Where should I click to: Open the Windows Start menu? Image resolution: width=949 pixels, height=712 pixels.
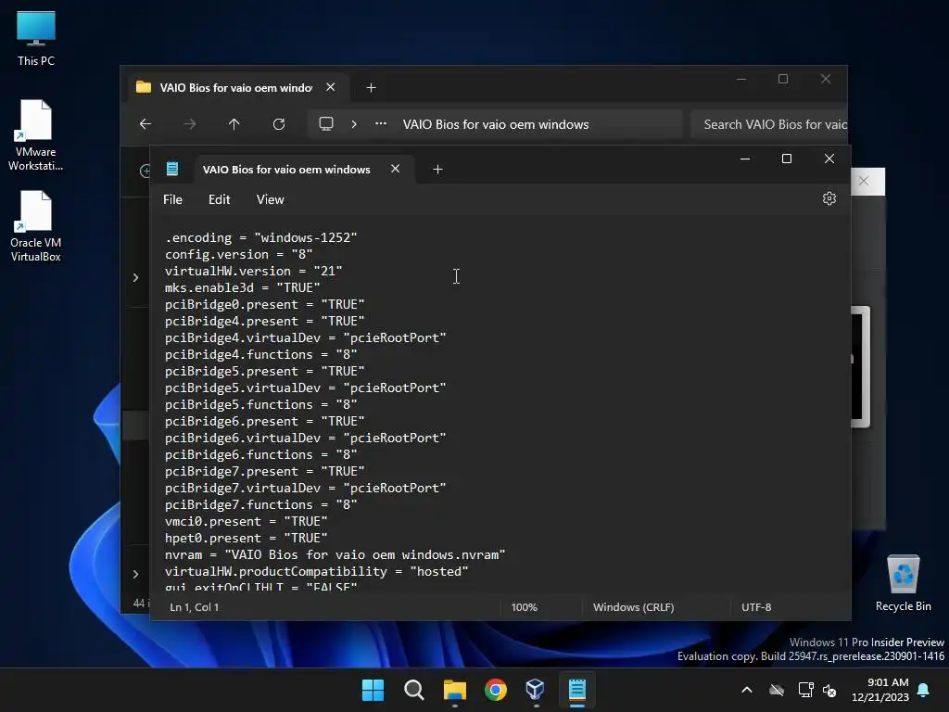coord(373,690)
